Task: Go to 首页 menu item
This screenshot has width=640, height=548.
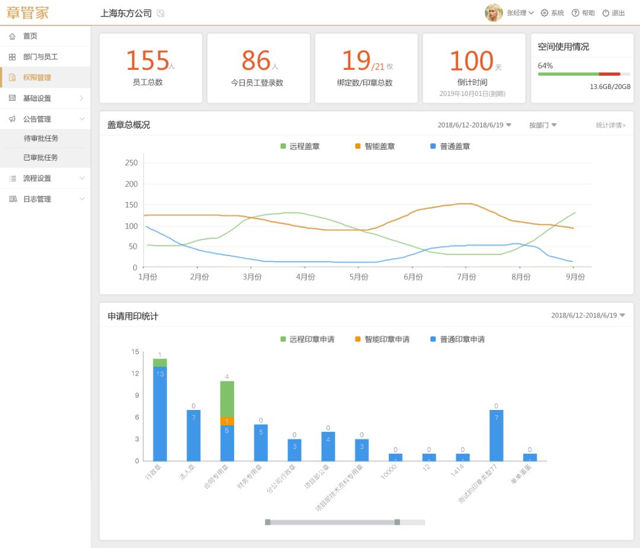Action: tap(45, 36)
